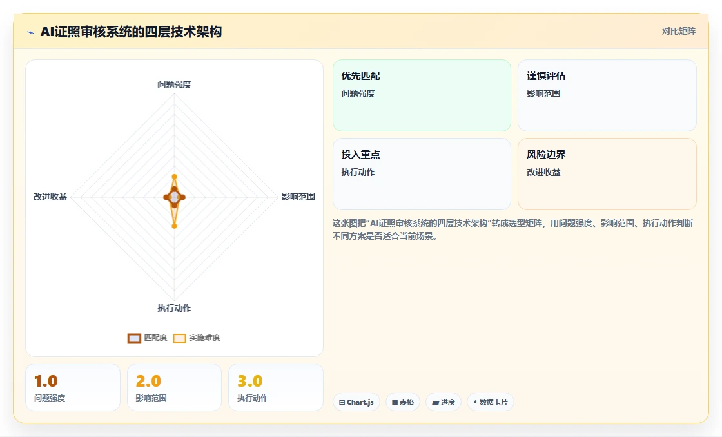Click the 进度 tag
The height and width of the screenshot is (437, 722).
coord(444,402)
